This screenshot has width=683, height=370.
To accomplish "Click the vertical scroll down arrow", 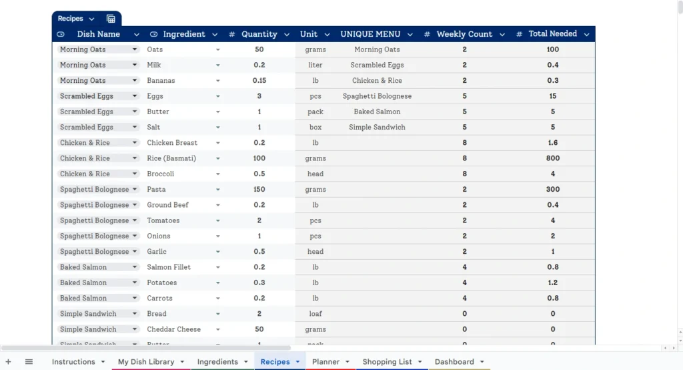I will [x=680, y=341].
